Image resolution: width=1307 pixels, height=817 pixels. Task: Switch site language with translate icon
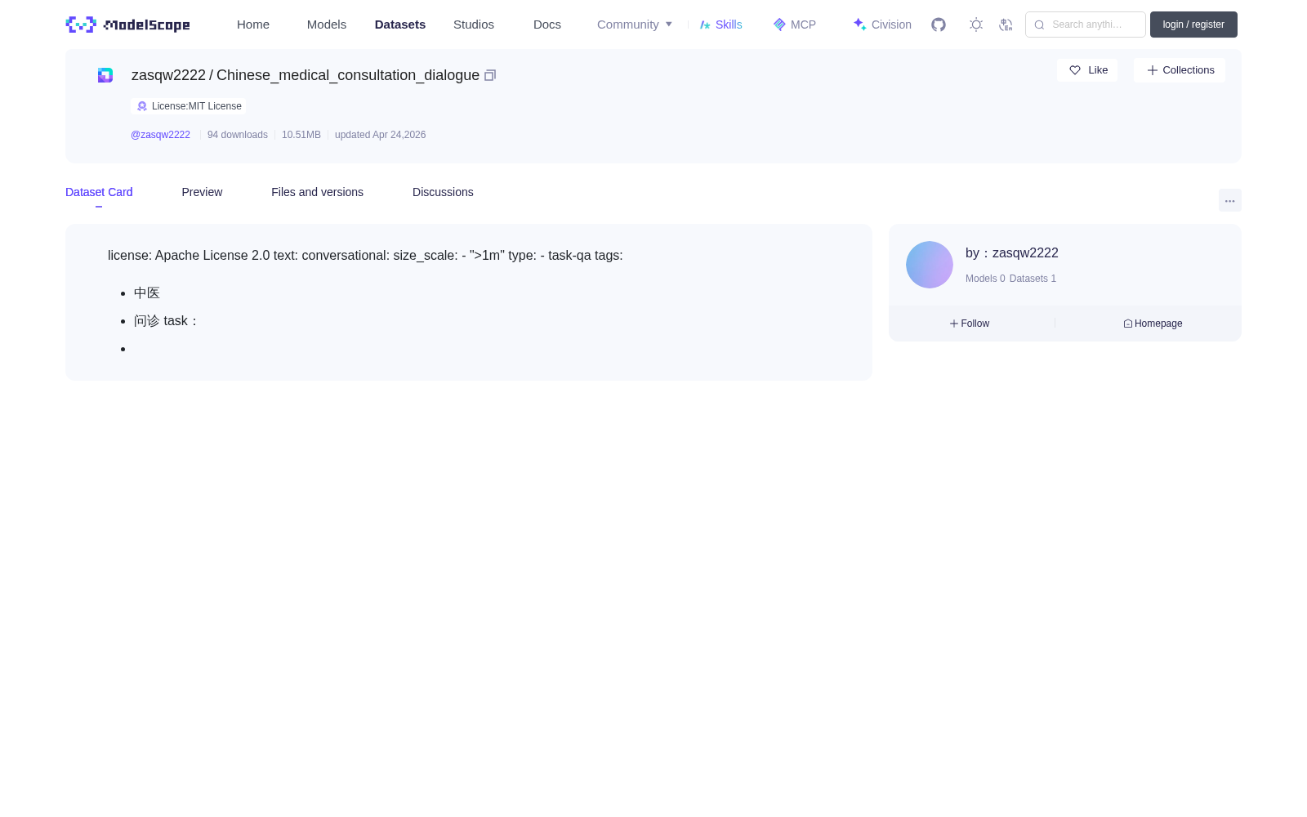click(1006, 25)
